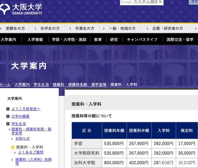
Task: Click the arrow icon beside ようこそ総長室へ
Action: [8, 109]
